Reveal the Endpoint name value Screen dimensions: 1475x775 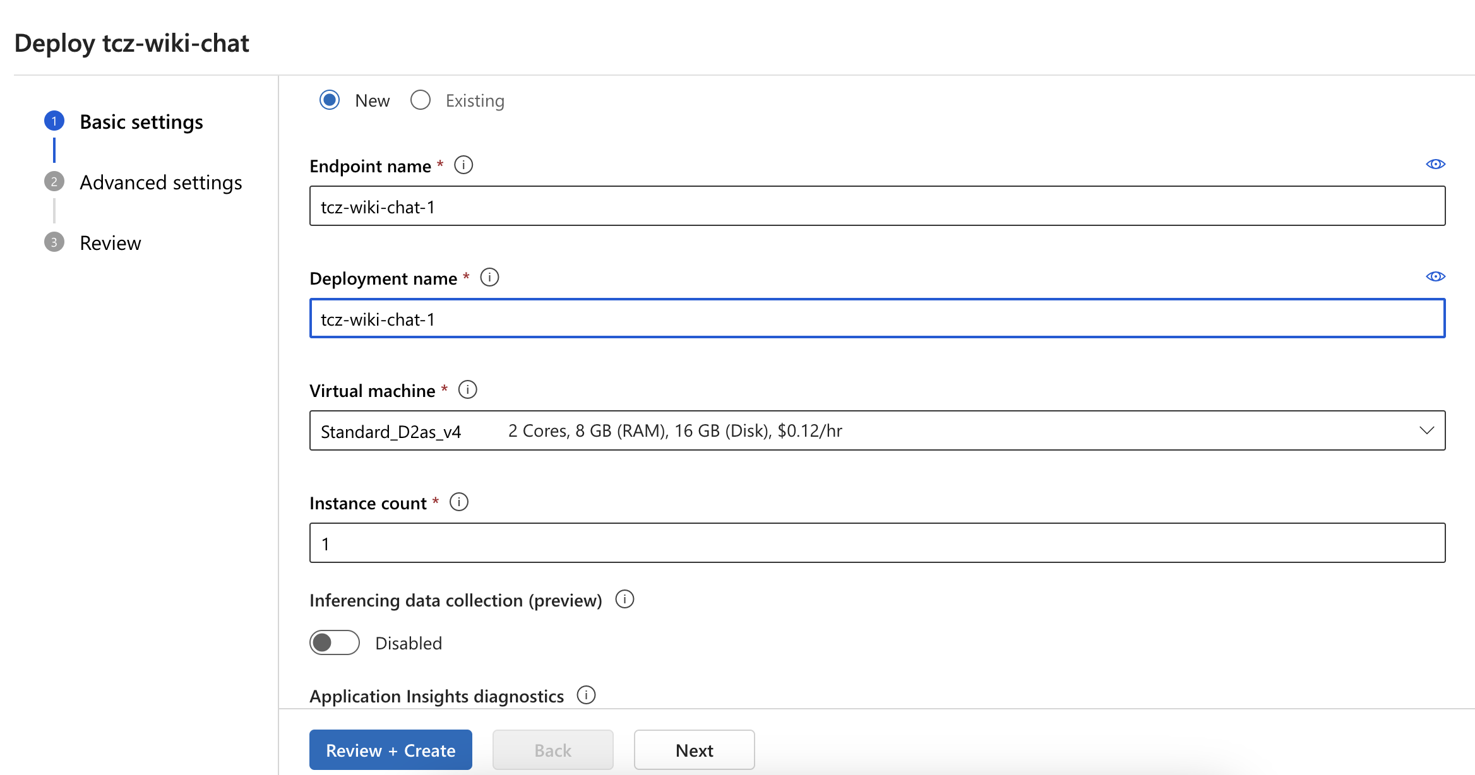tap(1435, 163)
